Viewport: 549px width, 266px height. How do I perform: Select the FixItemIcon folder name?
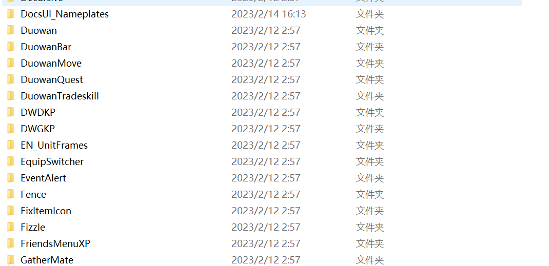point(46,211)
